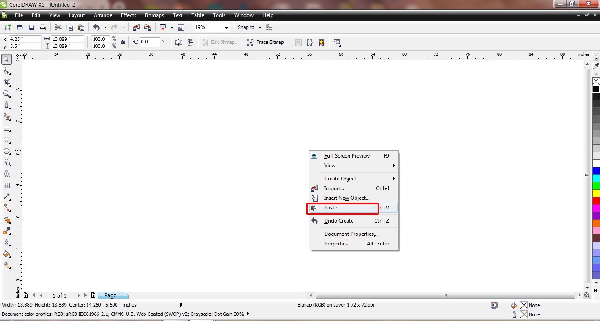Open the File menu

(x=19, y=15)
